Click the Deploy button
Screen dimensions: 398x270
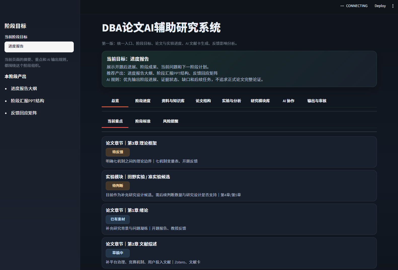coord(380,6)
